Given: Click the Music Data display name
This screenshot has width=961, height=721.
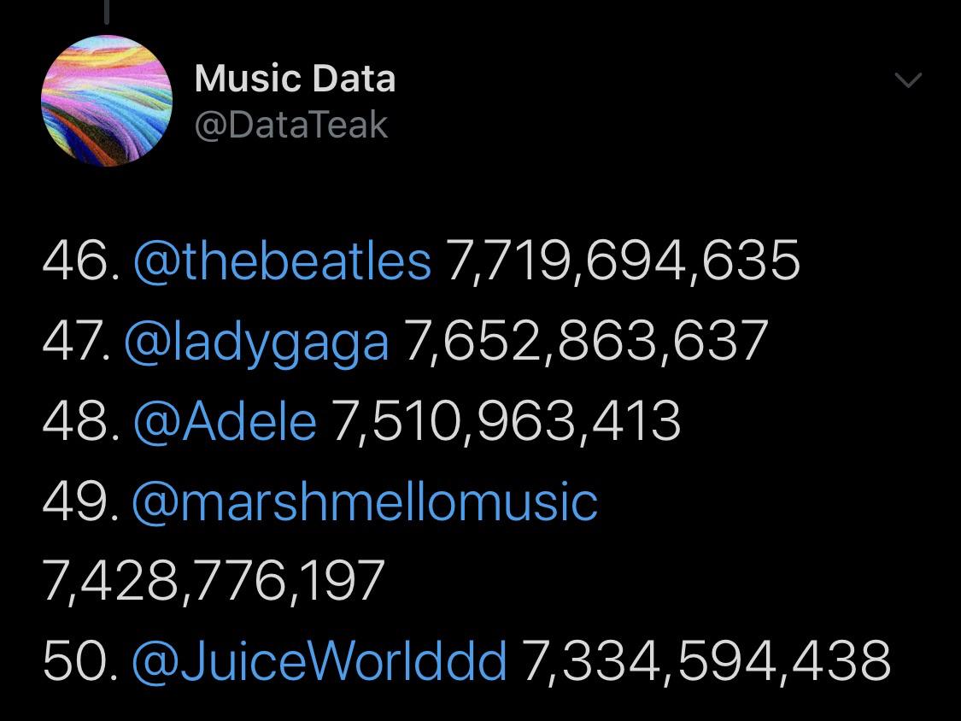Looking at the screenshot, I should [x=295, y=77].
